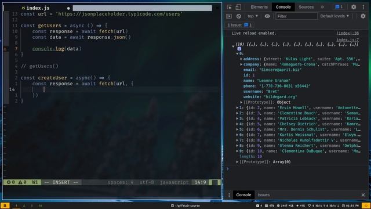Screen dimensions: 371x209
Task: Click the memory usage 2447 MiB indicator
Action: point(285,206)
